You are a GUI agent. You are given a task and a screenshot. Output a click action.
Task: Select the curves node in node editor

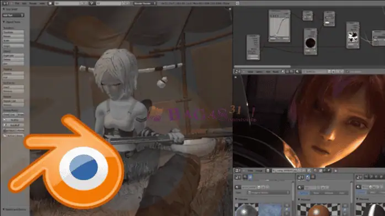tap(279, 26)
